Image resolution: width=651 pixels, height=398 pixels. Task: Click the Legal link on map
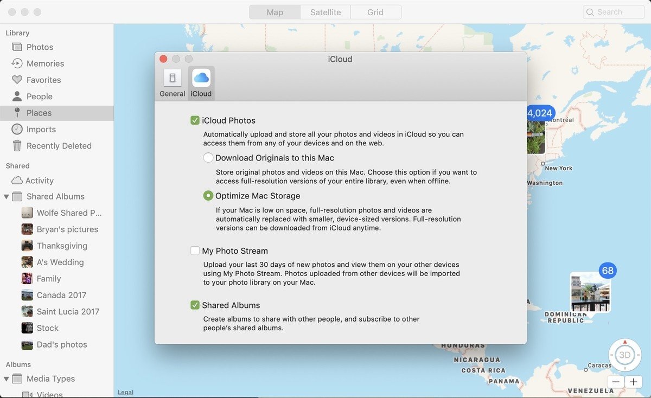pos(125,392)
